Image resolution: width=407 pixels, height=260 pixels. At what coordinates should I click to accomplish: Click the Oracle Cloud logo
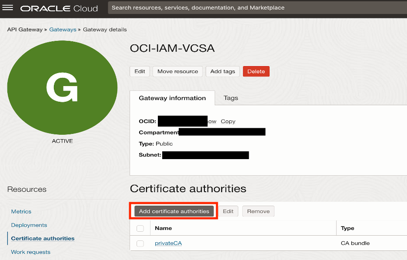pos(59,8)
